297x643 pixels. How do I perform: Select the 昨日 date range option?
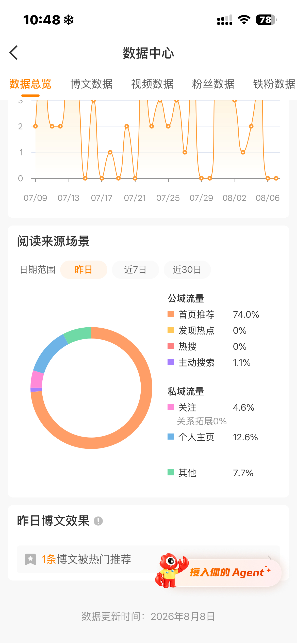[x=84, y=269]
